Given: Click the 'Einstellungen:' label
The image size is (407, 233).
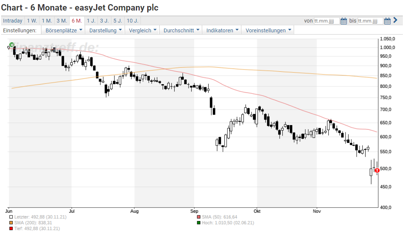Looking at the screenshot, I should [20, 30].
